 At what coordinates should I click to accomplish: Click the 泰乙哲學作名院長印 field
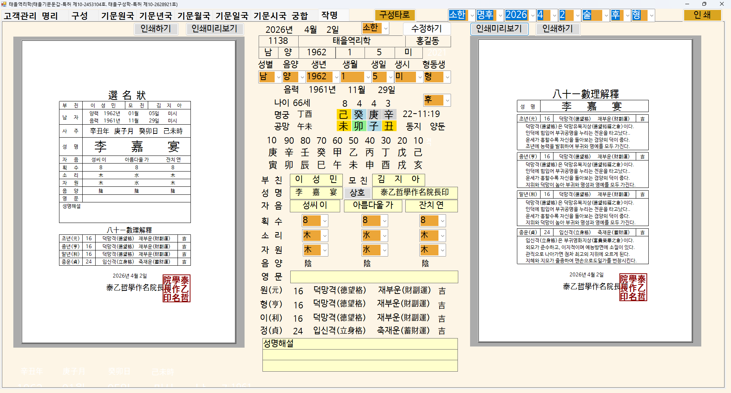pos(415,193)
